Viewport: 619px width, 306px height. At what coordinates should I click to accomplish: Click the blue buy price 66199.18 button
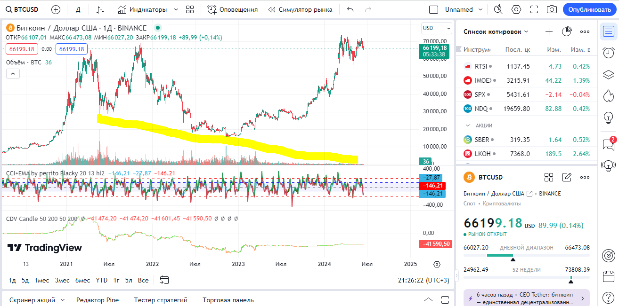[x=72, y=49]
